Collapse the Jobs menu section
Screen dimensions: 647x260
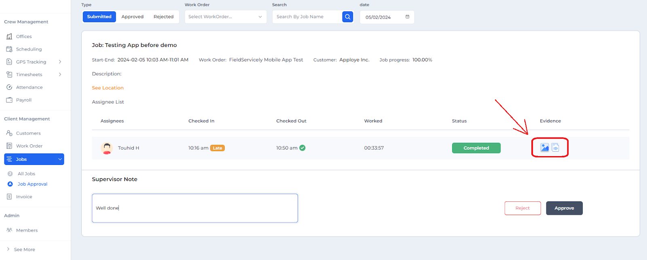pos(60,159)
